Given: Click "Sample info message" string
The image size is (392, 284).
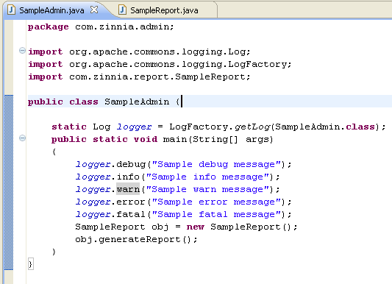Looking at the screenshot, I should point(207,177).
